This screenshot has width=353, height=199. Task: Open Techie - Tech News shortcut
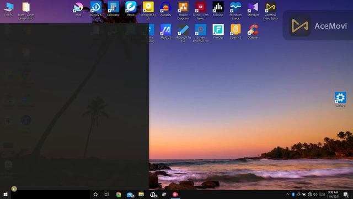[201, 11]
